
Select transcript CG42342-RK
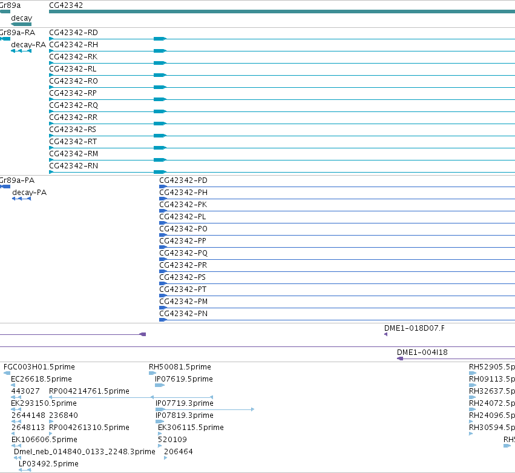(73, 57)
